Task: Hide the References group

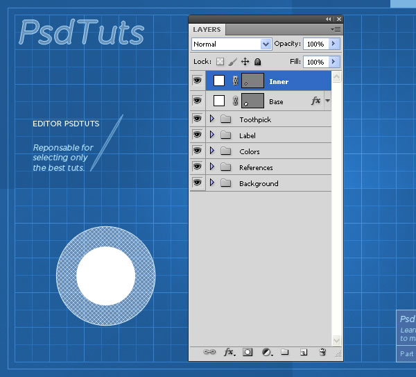Action: click(x=198, y=167)
